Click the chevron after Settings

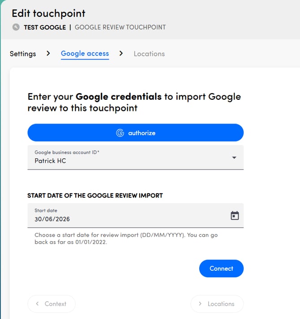tap(48, 54)
